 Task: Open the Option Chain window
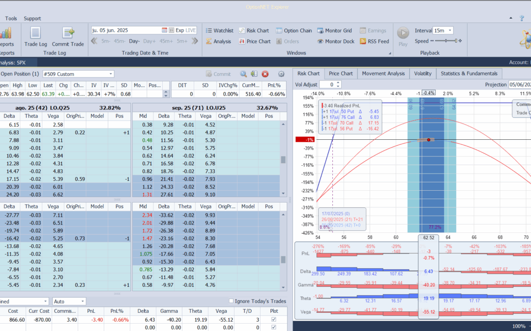(x=294, y=30)
